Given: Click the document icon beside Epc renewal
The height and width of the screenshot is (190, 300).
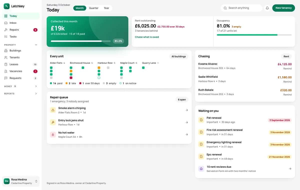Looking at the screenshot, I should 201,156.
